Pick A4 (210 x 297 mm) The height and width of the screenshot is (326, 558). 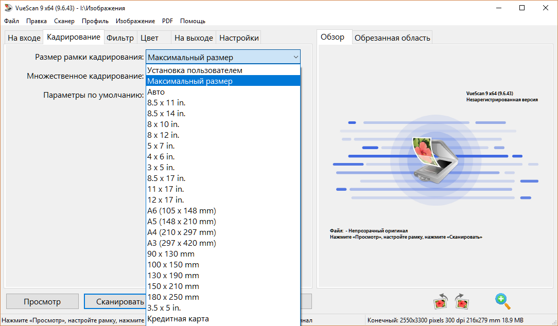[x=223, y=232]
